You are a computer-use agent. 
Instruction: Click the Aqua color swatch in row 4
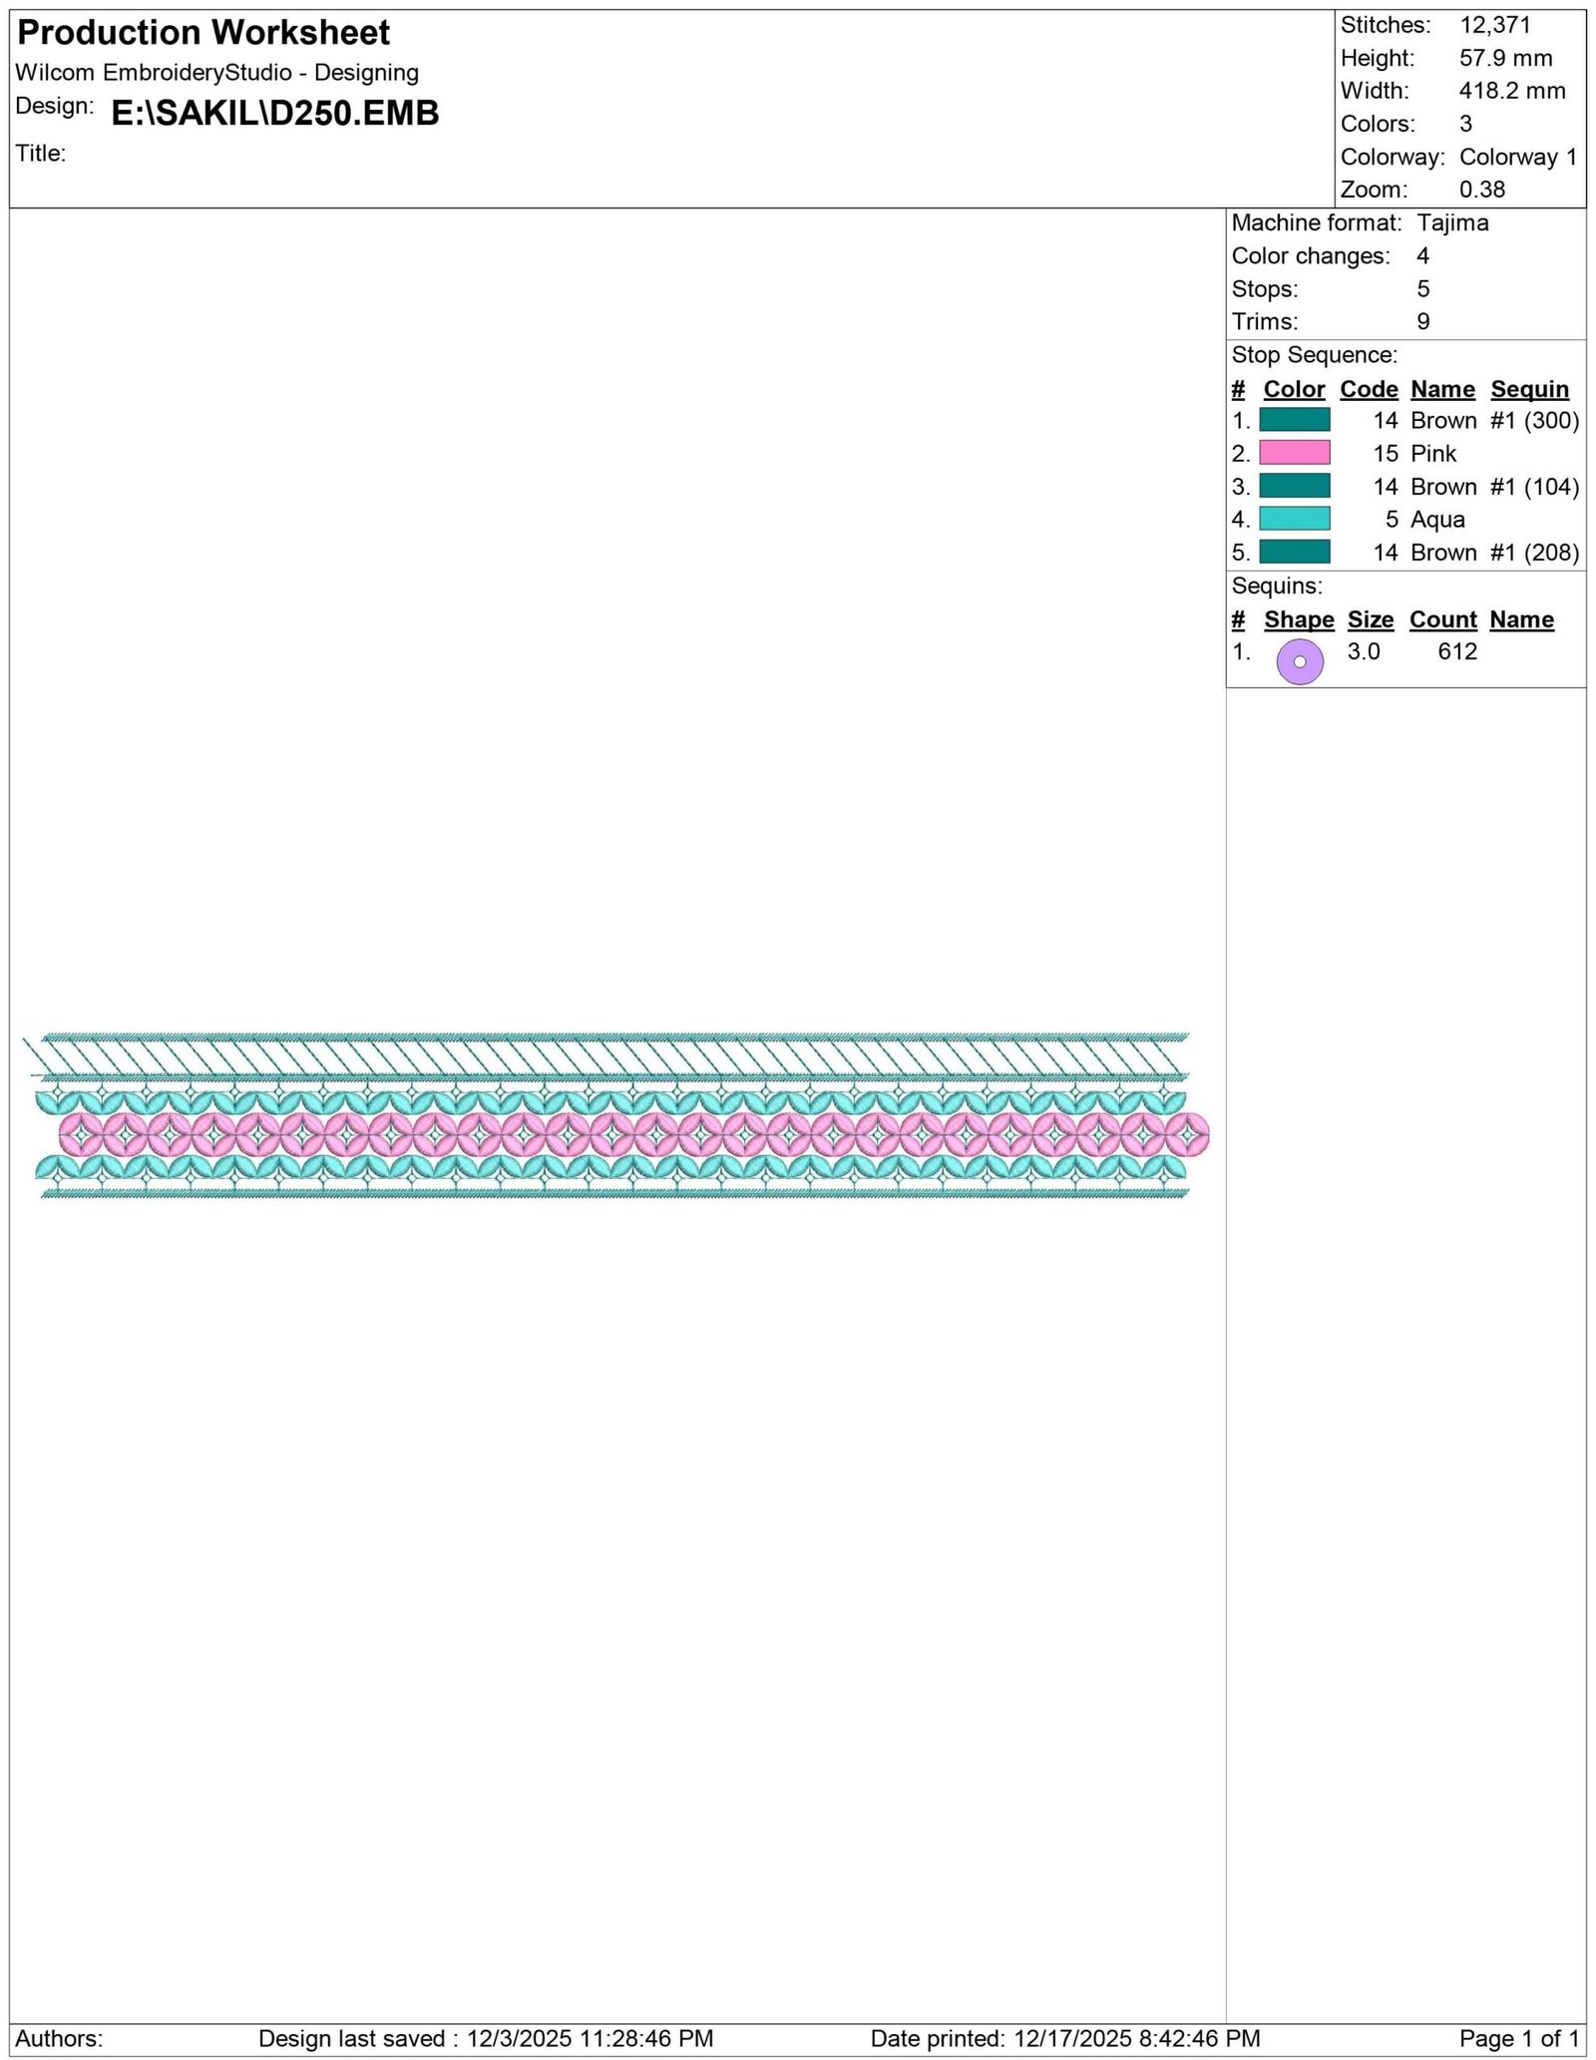1294,519
